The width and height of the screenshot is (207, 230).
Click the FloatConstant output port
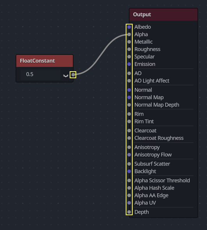(x=73, y=75)
